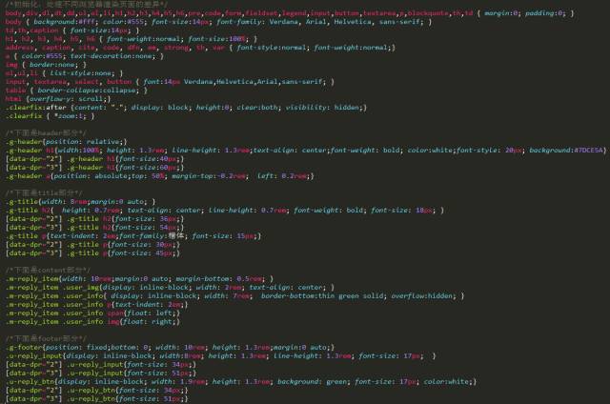
Task: Click the .user_info img float: right line
Action: tap(92, 321)
